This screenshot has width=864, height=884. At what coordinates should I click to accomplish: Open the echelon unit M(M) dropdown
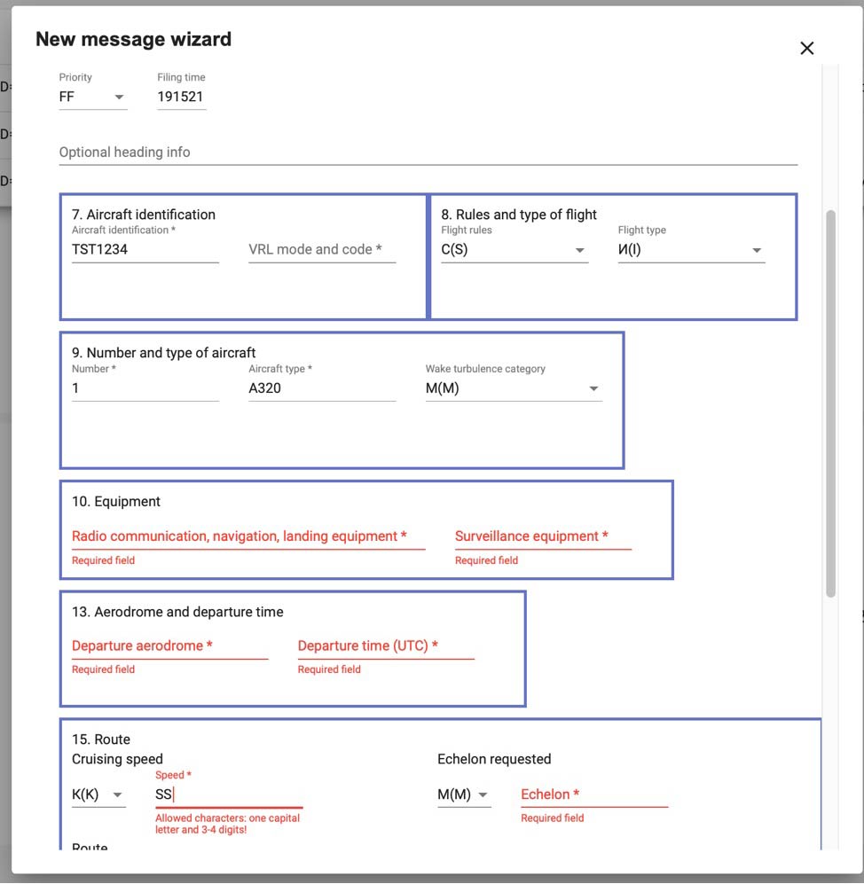[463, 795]
